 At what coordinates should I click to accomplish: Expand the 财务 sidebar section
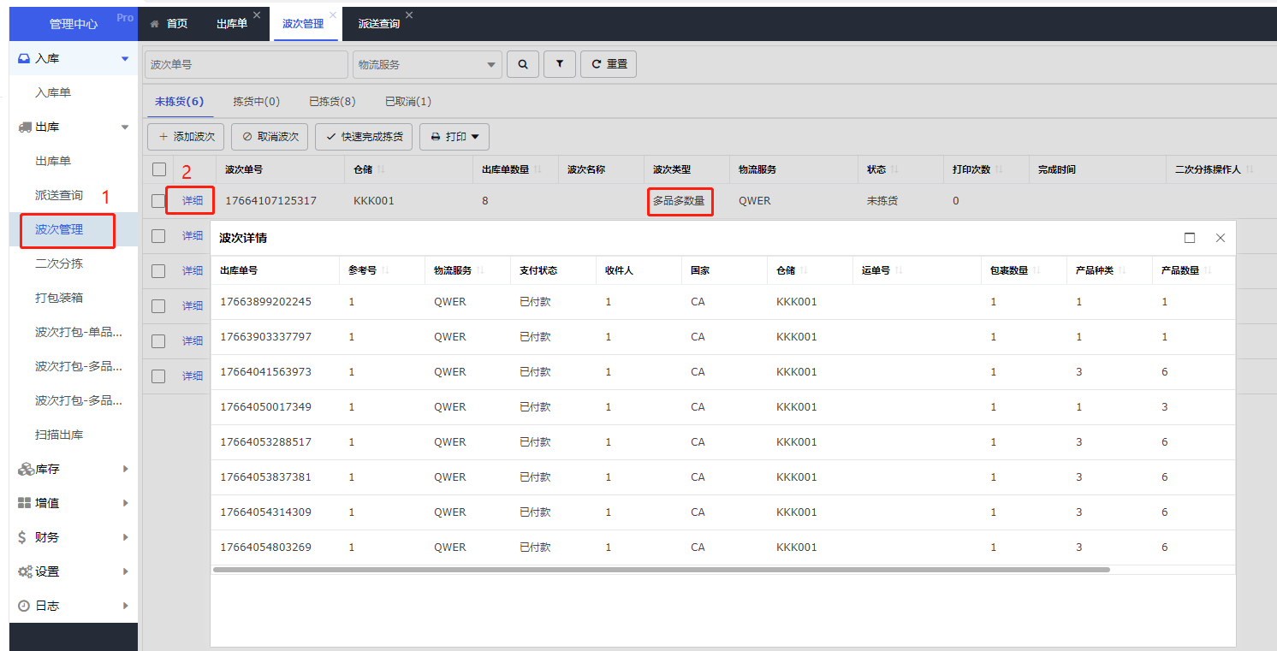[125, 537]
